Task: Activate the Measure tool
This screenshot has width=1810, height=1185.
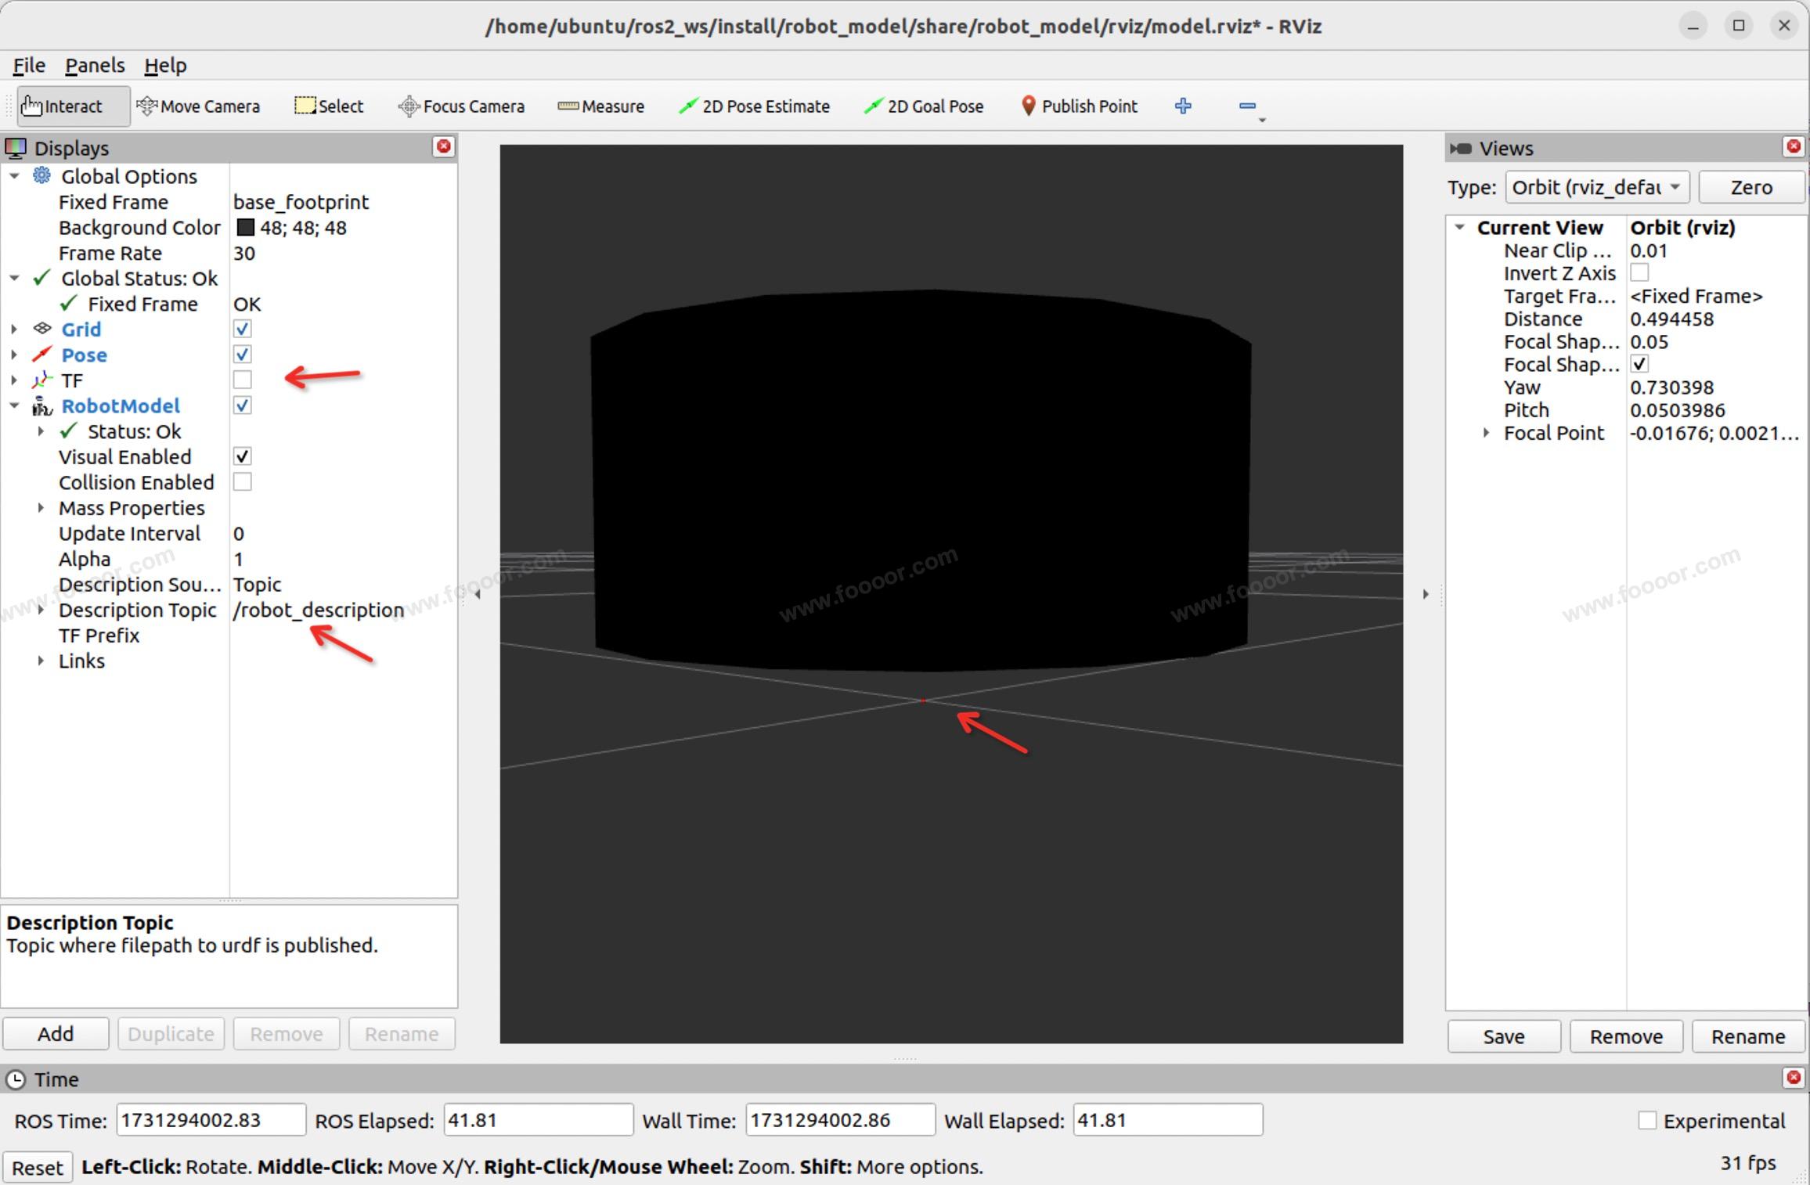Action: click(x=601, y=106)
